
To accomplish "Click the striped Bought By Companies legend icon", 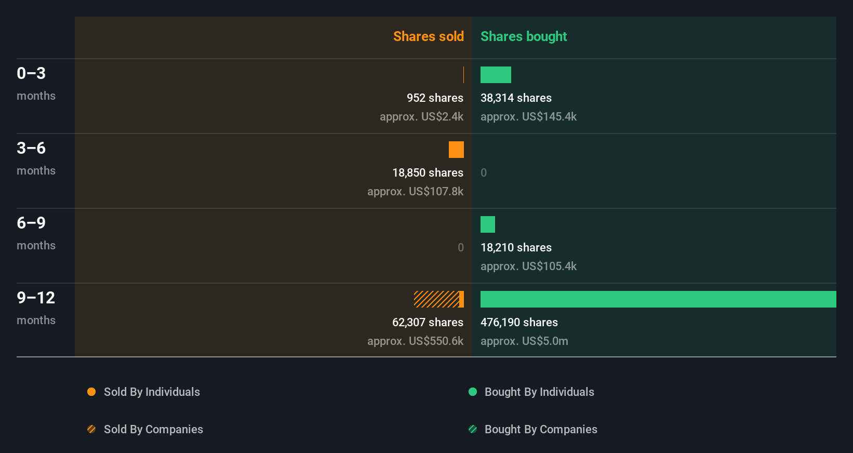I will pyautogui.click(x=473, y=429).
